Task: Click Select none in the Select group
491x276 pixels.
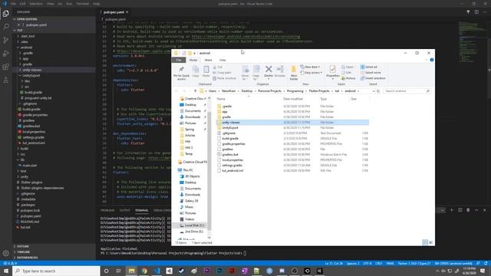Action: tap(370, 73)
